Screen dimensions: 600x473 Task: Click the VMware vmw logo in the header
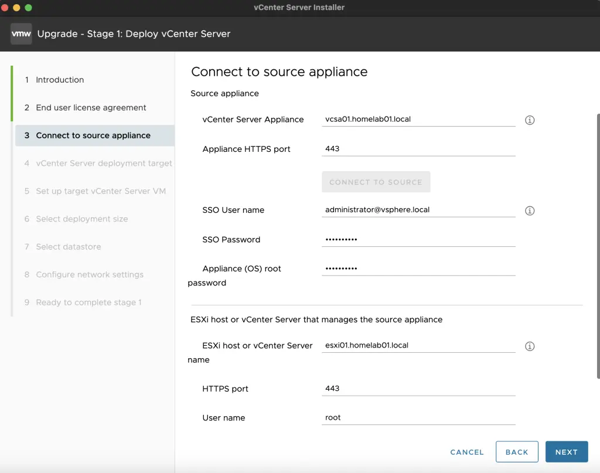(x=21, y=33)
